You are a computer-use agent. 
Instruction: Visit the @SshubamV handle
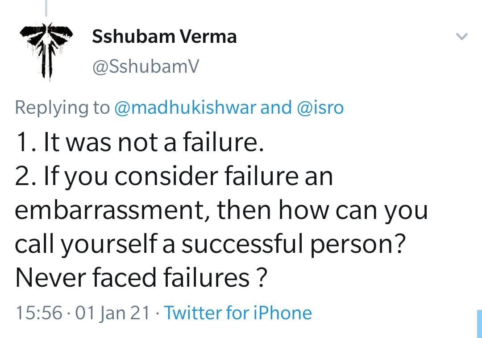point(145,67)
